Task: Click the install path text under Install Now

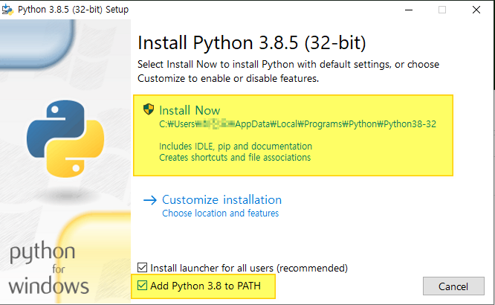Action: point(297,124)
